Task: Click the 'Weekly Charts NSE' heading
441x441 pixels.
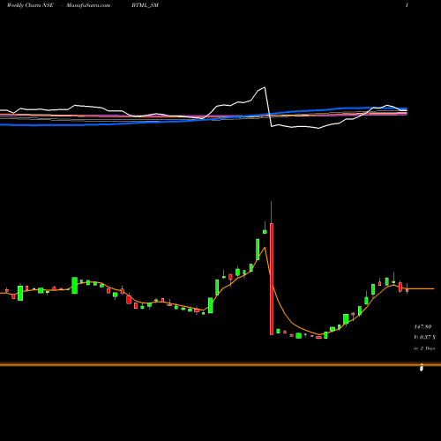Action: click(x=30, y=5)
